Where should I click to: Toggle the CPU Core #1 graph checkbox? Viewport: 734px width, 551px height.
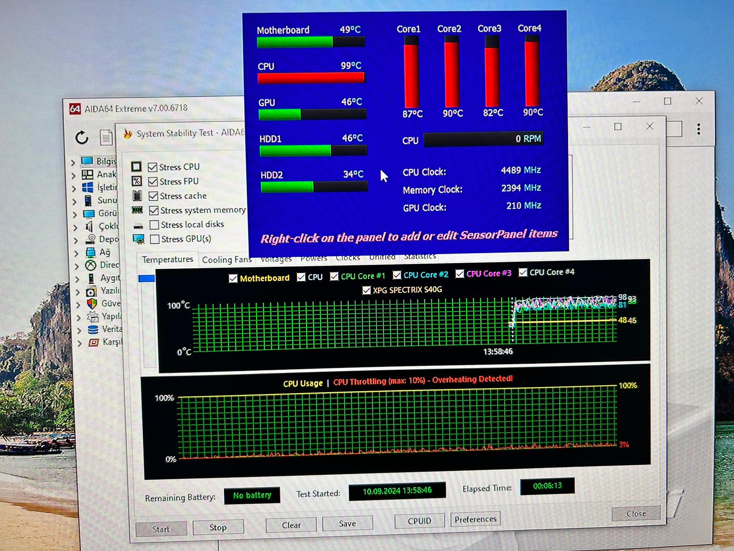tap(334, 276)
